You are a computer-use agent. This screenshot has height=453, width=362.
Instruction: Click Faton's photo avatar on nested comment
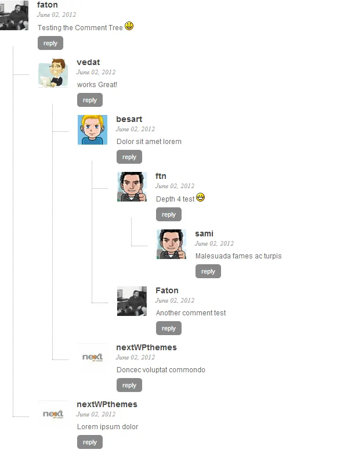[132, 301]
